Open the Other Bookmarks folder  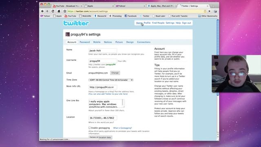(208, 16)
